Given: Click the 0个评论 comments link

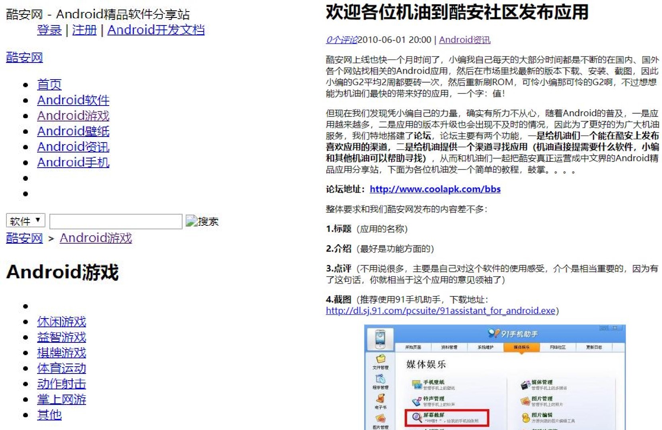Looking at the screenshot, I should (342, 40).
